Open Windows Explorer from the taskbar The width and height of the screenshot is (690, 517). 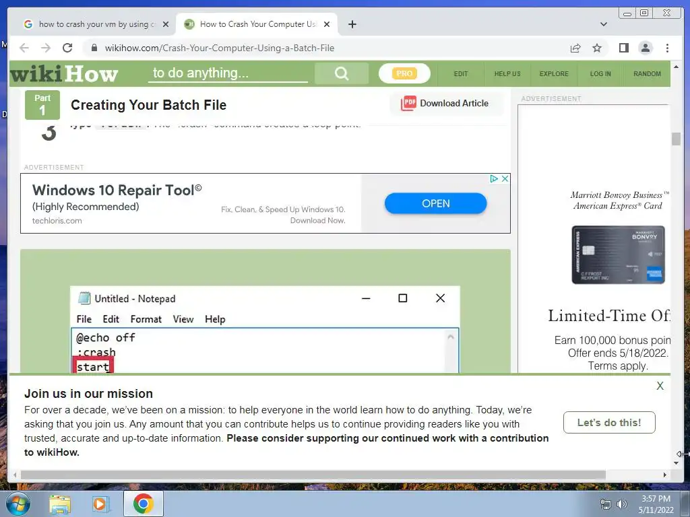[x=60, y=504]
